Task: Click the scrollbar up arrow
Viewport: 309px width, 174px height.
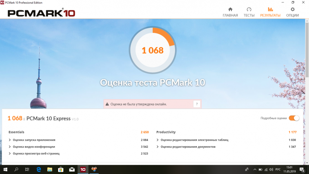Action: point(307,21)
